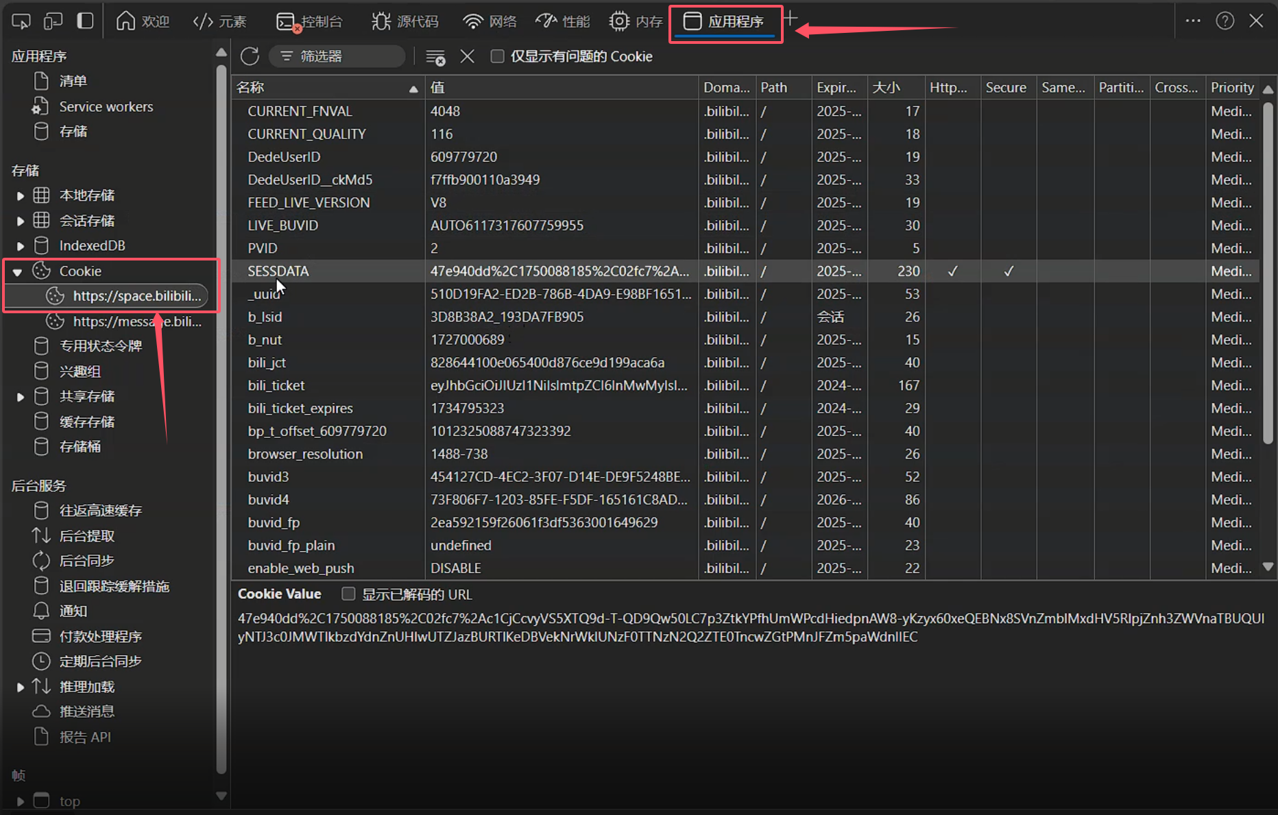Open the 元素 tab
This screenshot has height=815, width=1278.
219,21
